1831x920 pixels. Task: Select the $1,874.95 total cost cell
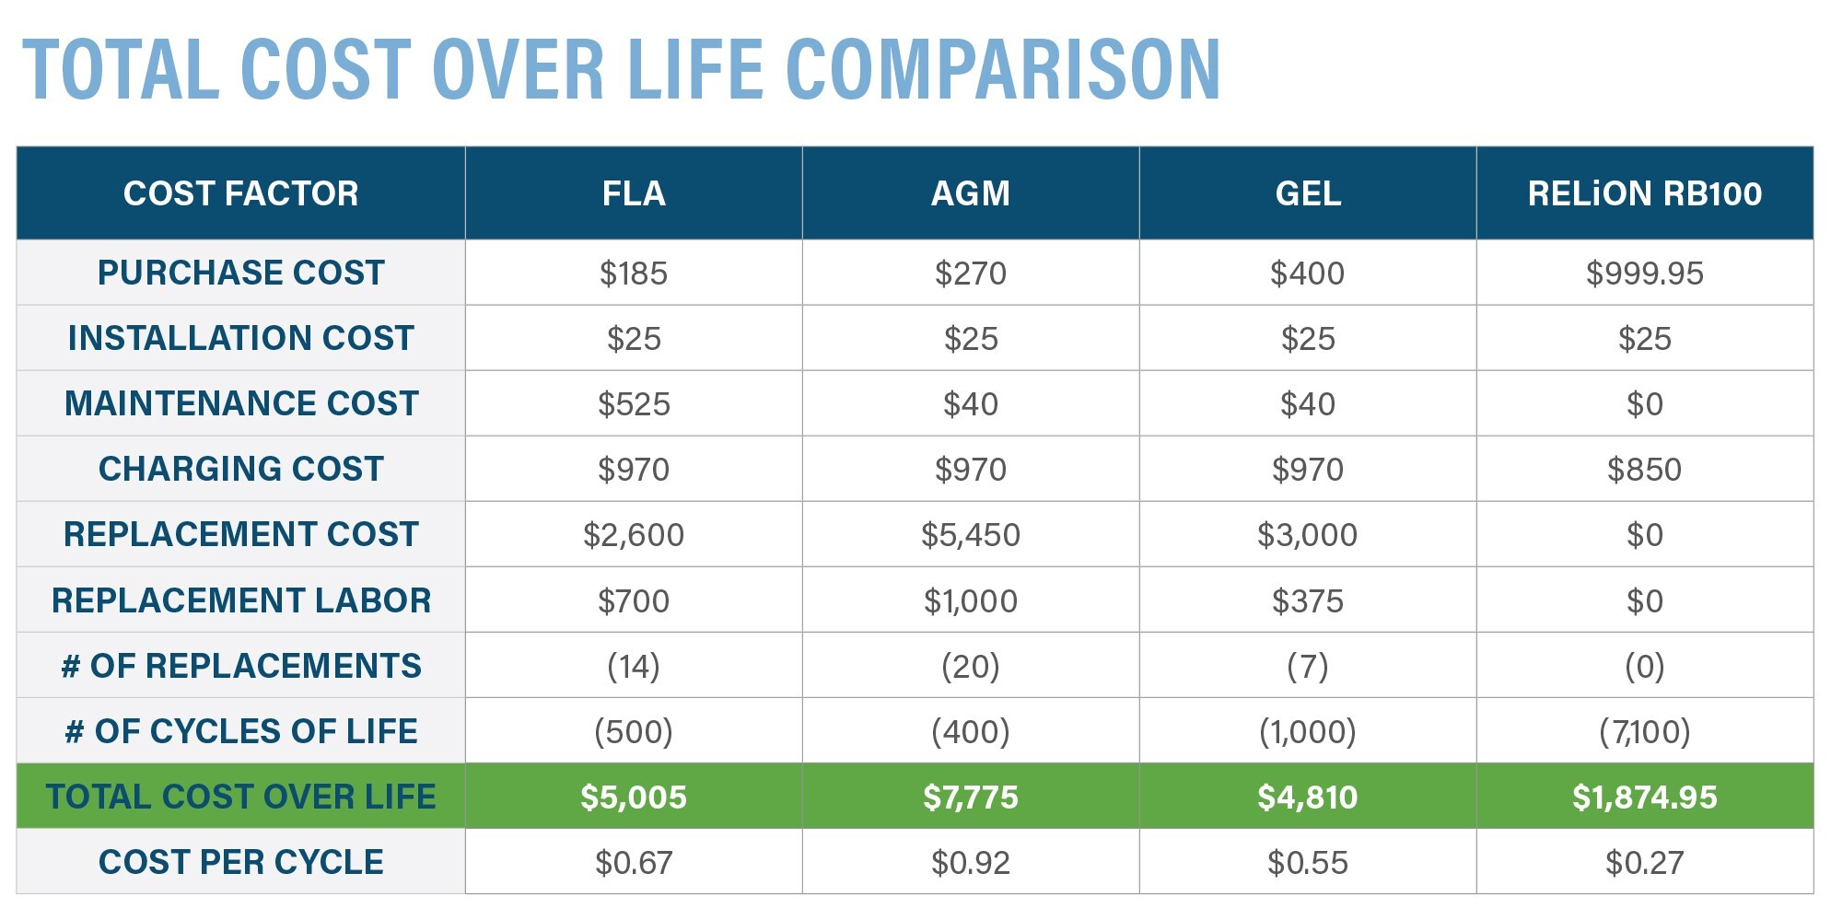[x=1645, y=796]
